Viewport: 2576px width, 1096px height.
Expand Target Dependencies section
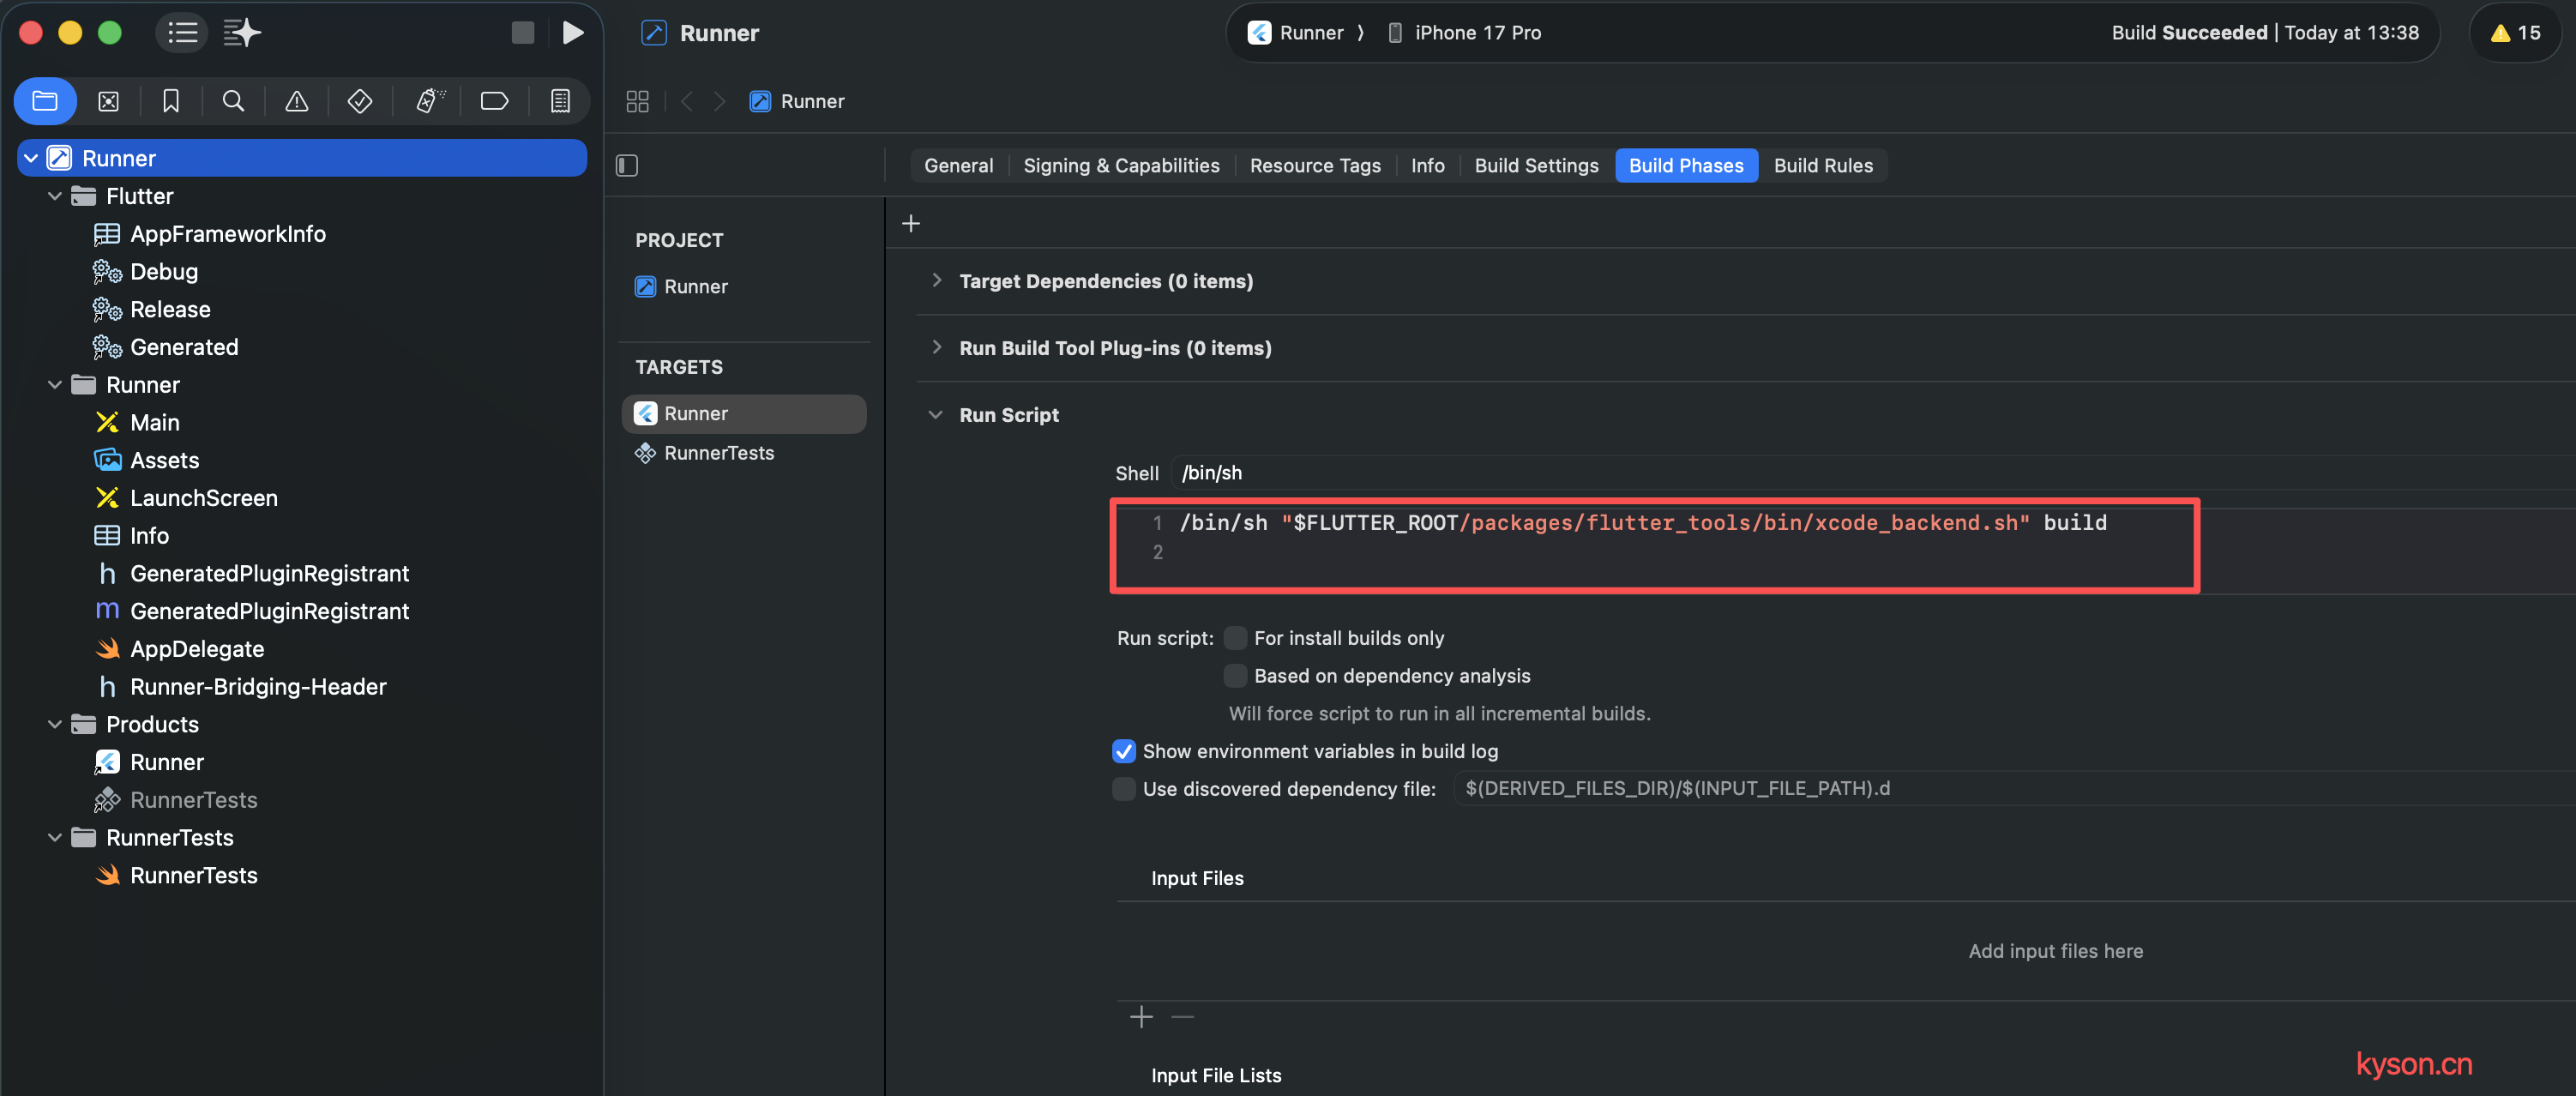pos(936,281)
